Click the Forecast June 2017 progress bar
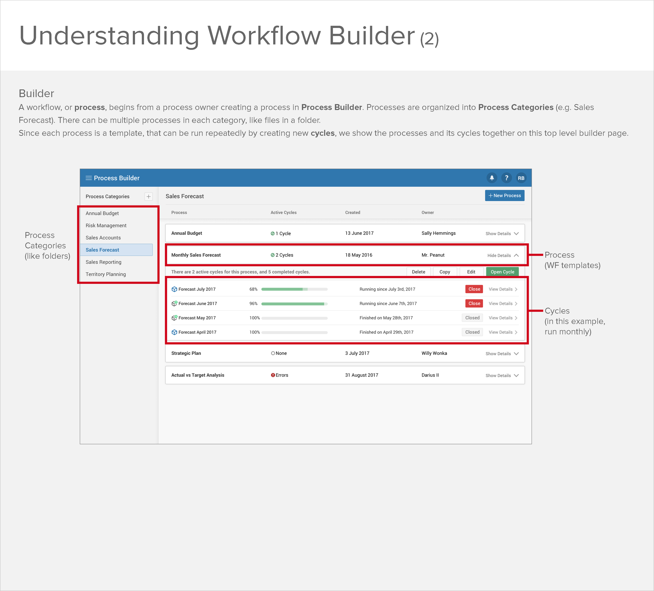Screen dimensions: 654x591 pyautogui.click(x=294, y=304)
